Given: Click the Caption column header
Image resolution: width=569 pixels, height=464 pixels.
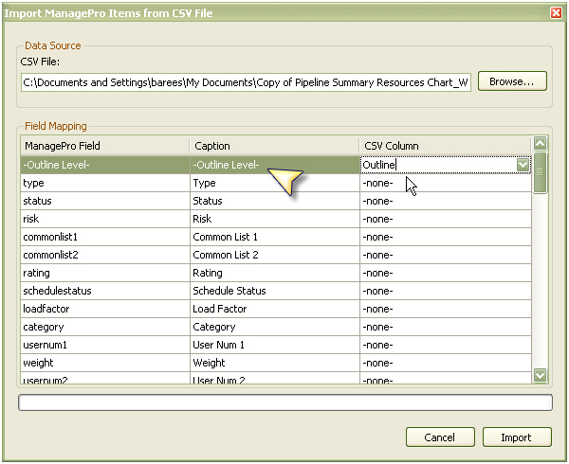Looking at the screenshot, I should tap(274, 146).
